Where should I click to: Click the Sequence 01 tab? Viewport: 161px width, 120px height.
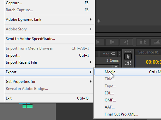(x=148, y=52)
